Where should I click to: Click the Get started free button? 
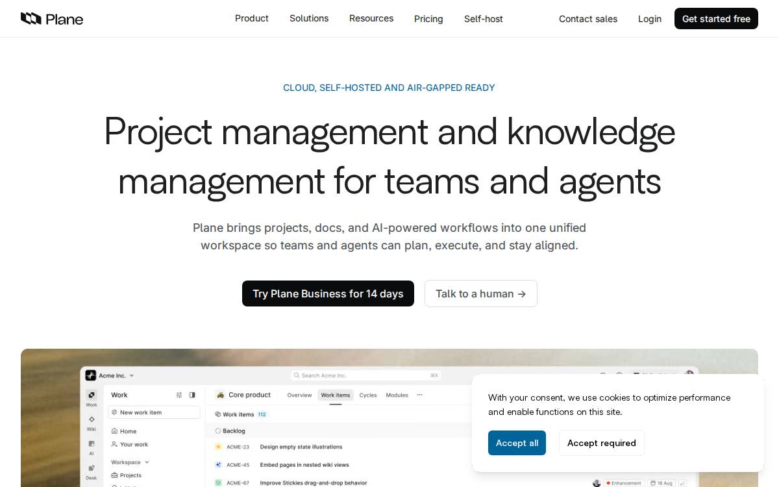(716, 19)
